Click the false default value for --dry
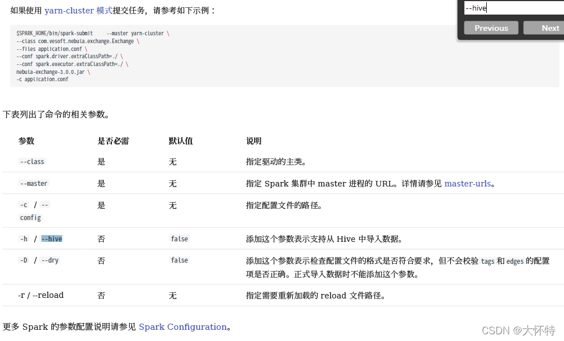Screen dimensions: 564x341 179,260
